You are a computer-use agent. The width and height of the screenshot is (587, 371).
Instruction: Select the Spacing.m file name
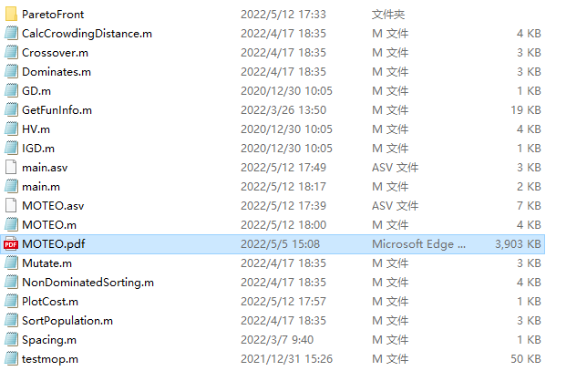tap(49, 340)
